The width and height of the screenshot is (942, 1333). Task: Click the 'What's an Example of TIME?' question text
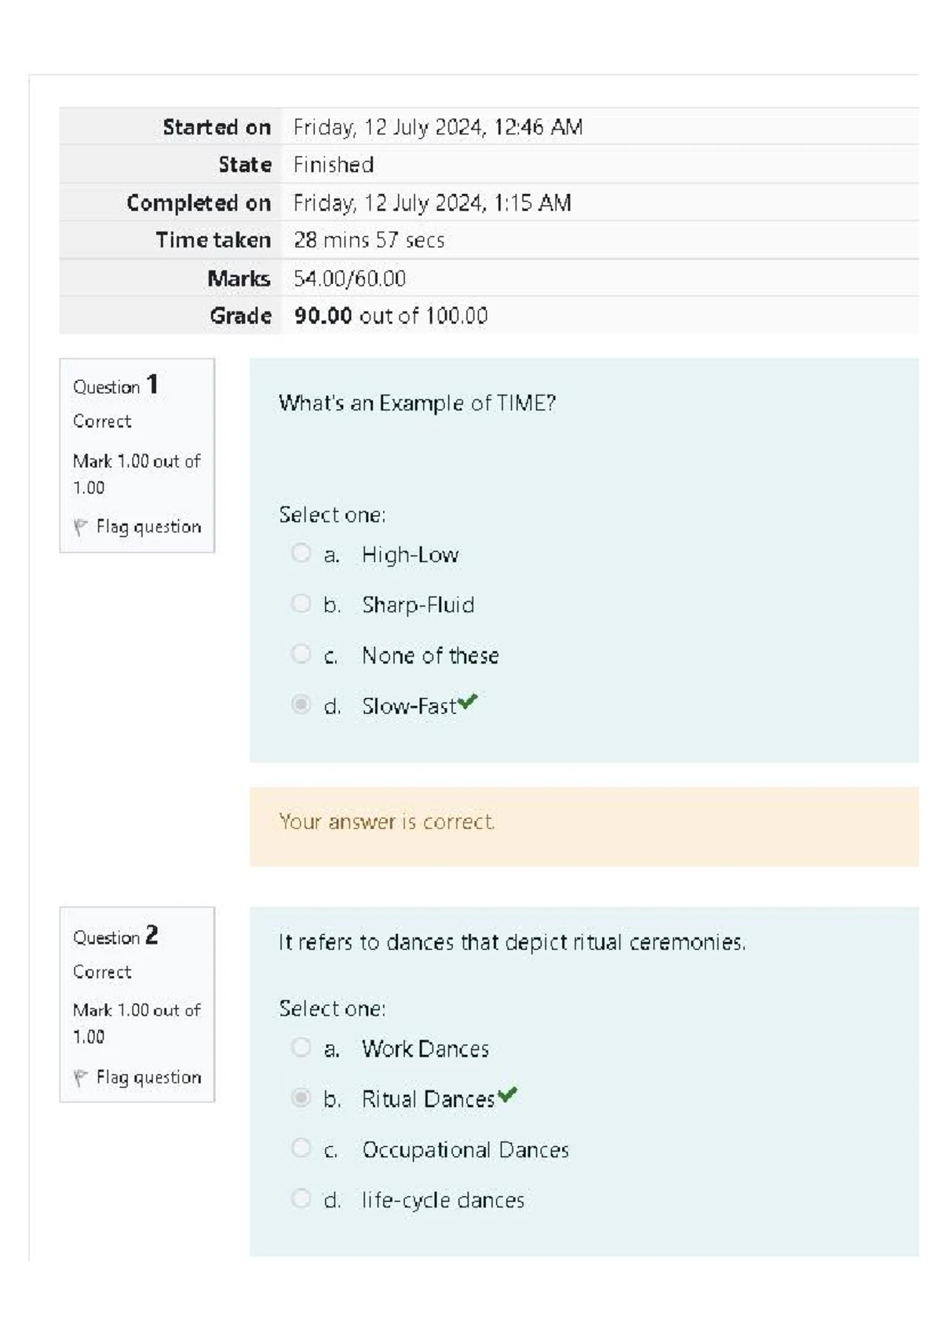(417, 404)
